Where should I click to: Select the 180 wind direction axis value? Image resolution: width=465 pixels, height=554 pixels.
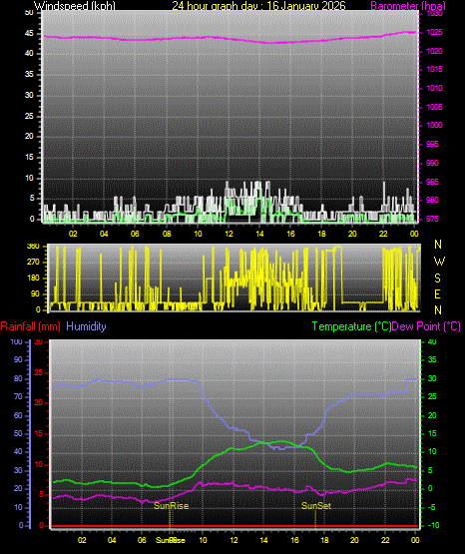click(x=33, y=278)
